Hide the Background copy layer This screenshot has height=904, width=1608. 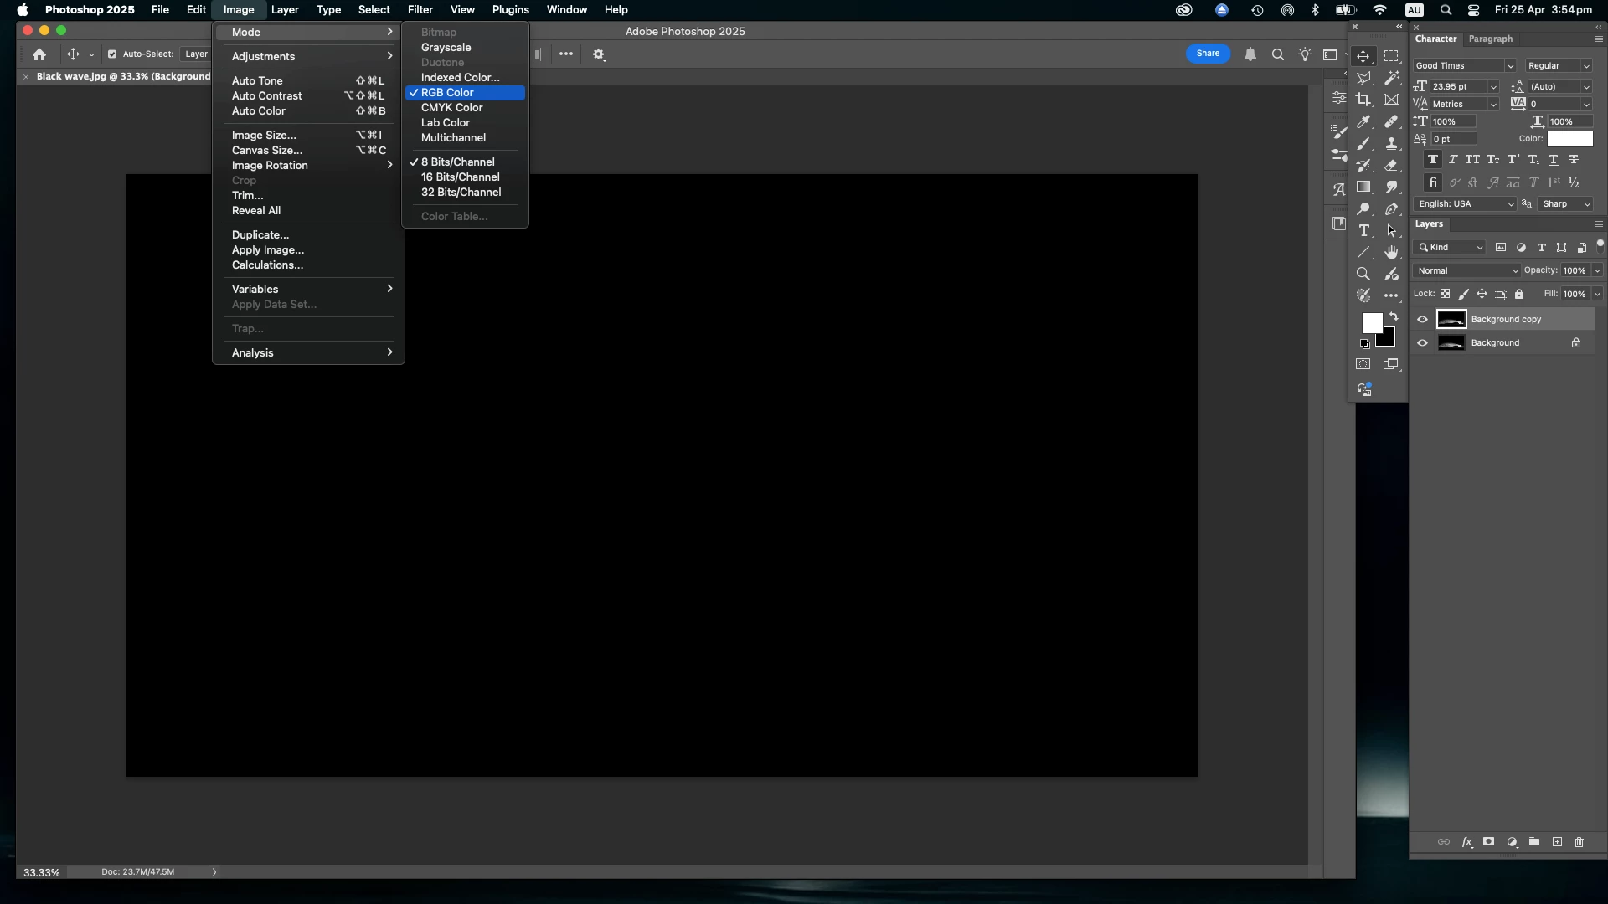coord(1422,319)
